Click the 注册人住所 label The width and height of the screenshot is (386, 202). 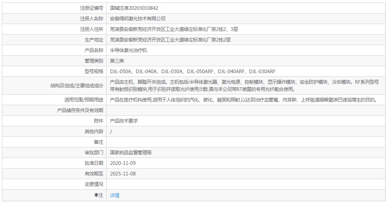pos(92,29)
